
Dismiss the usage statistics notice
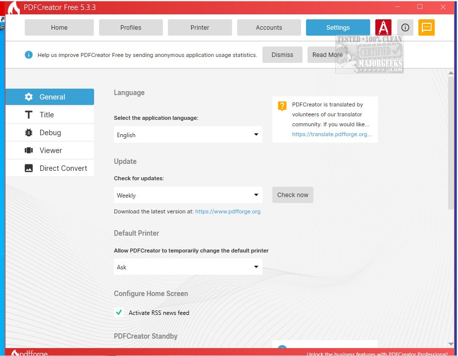(282, 54)
